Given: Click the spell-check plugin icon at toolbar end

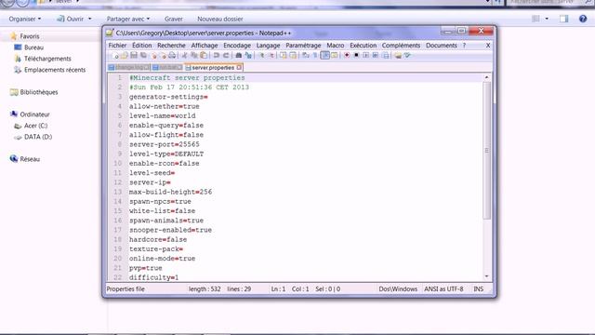Looking at the screenshot, I should [408, 56].
